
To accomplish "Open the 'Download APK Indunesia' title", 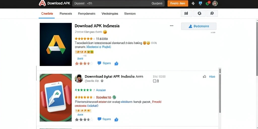I will [x=97, y=26].
